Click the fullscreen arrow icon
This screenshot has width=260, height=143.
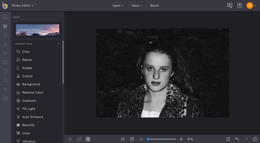pos(132,139)
